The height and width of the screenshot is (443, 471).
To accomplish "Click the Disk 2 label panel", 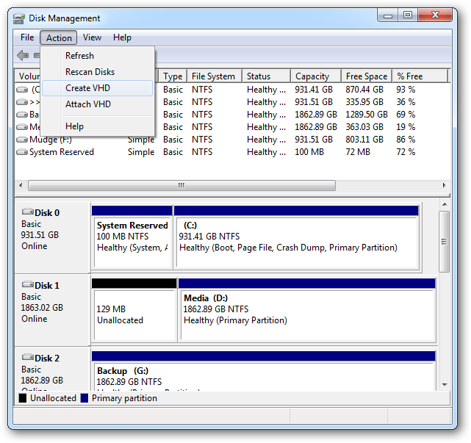I will click(x=52, y=370).
